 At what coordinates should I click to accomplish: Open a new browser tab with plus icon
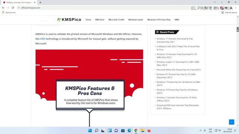40,3
